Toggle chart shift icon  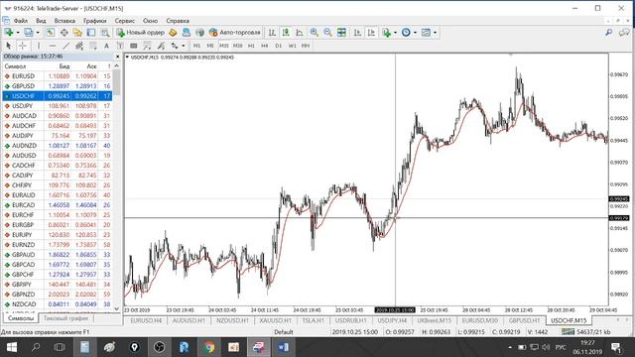(371, 33)
